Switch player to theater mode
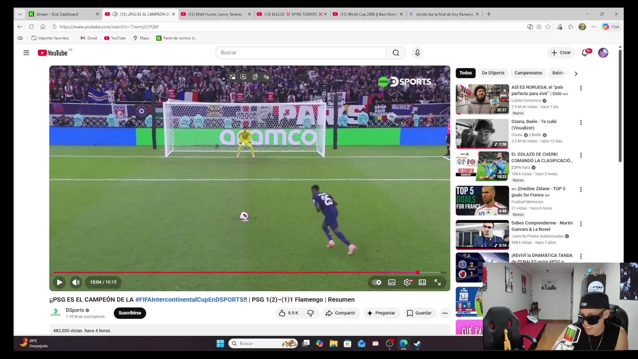 tap(422, 282)
